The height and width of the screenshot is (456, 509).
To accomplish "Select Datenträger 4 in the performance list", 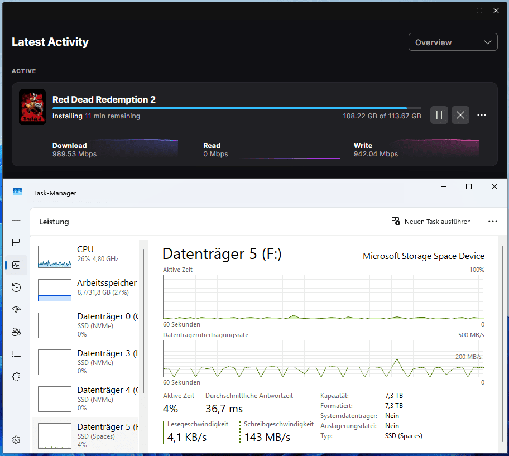I will pos(87,399).
